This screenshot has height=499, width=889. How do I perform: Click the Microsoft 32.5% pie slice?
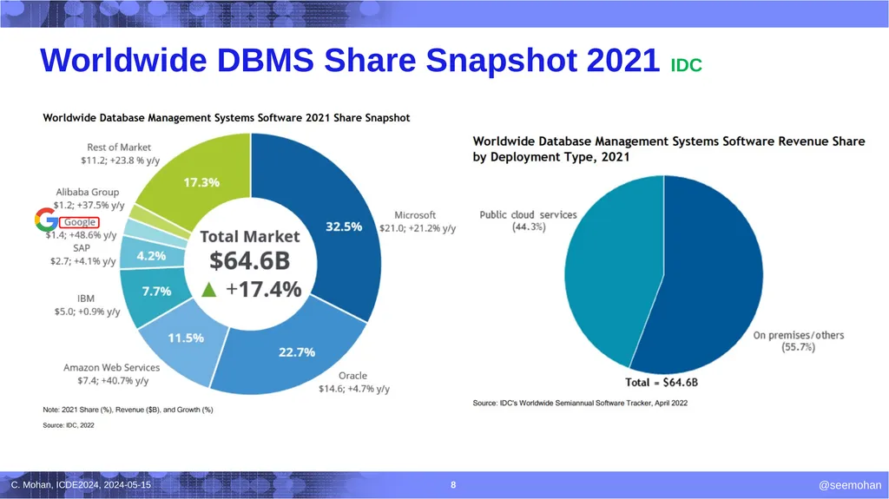point(344,227)
